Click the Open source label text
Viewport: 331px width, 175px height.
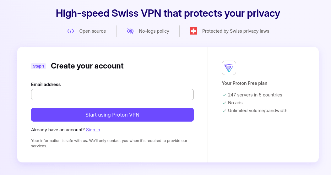pos(92,31)
